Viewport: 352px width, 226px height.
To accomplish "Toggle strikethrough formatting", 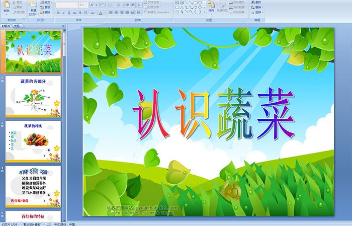I will click(74, 13).
